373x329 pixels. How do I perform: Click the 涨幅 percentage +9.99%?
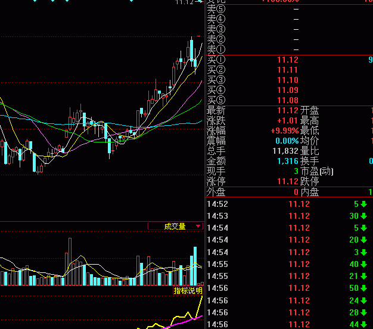click(x=284, y=131)
